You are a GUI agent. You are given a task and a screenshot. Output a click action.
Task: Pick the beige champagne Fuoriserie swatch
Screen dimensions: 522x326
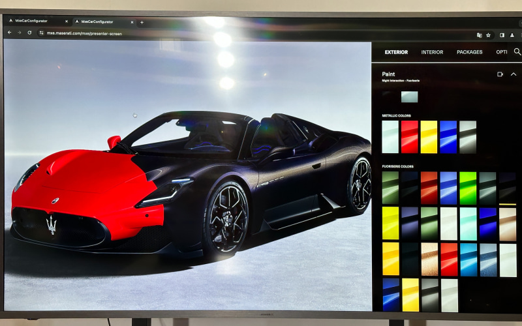(x=508, y=224)
